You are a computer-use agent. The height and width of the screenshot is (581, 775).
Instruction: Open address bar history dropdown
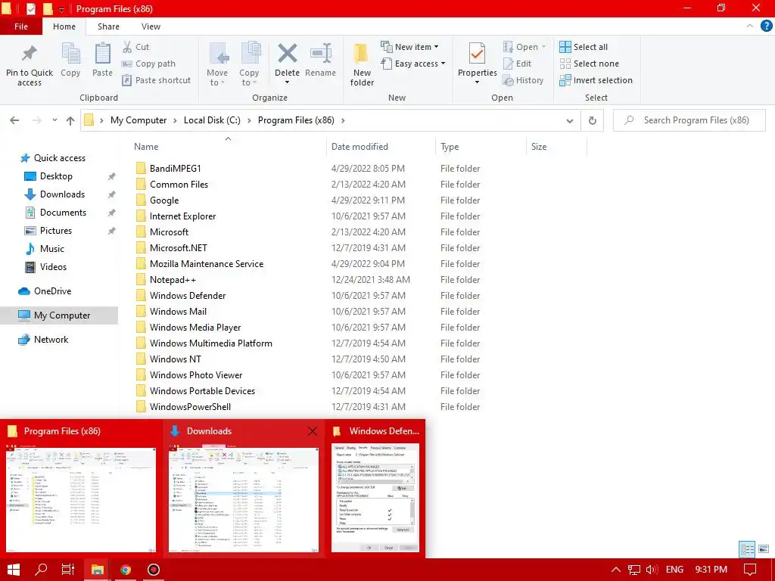(x=569, y=120)
